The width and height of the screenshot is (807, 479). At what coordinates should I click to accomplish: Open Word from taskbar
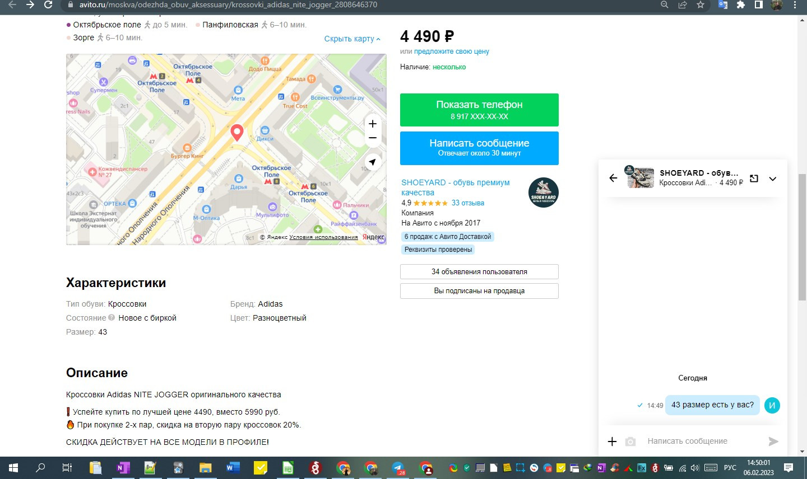tap(233, 468)
